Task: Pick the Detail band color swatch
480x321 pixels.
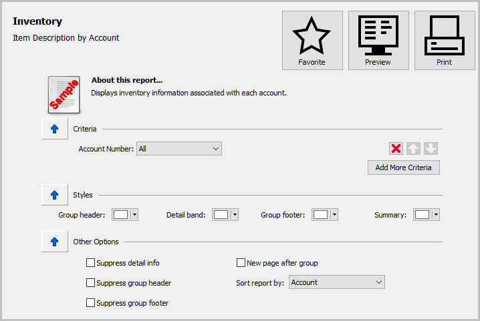Action: [221, 215]
